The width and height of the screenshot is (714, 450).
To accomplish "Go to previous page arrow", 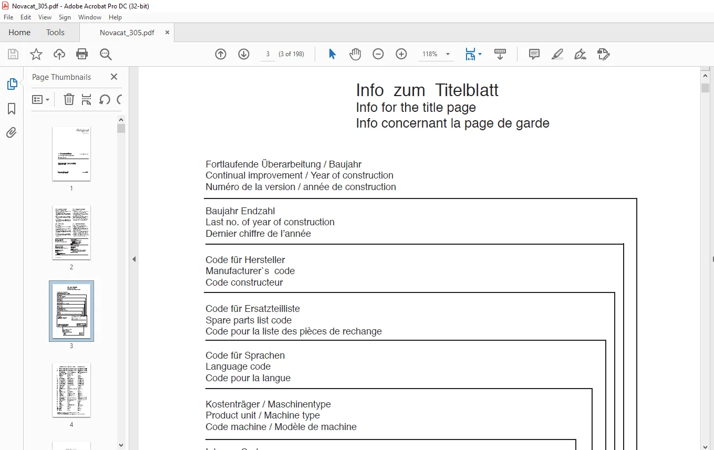I will pos(221,54).
